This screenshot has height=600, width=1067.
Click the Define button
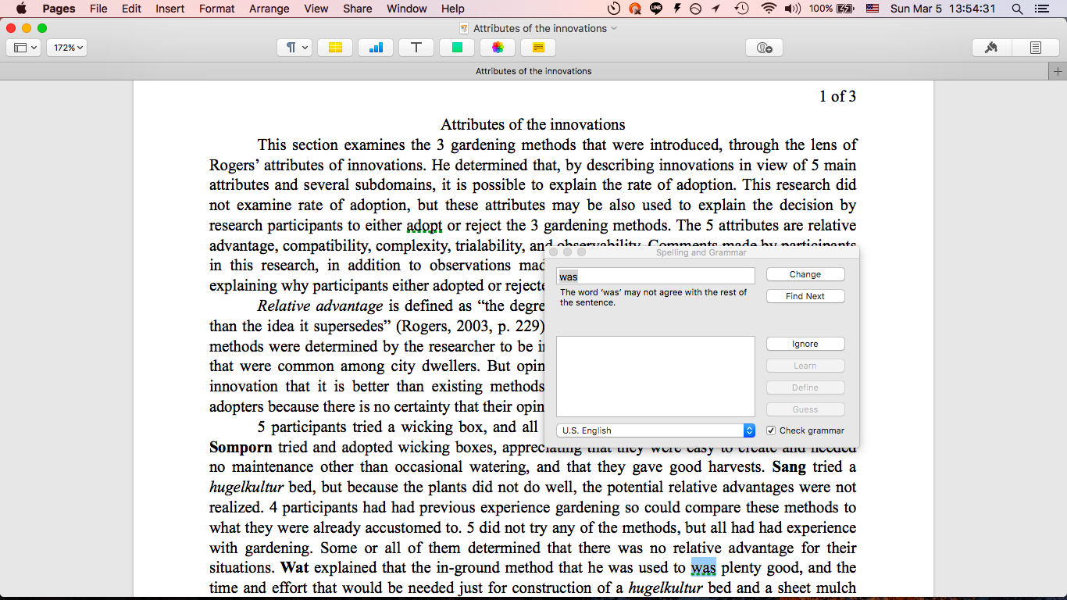click(x=805, y=387)
